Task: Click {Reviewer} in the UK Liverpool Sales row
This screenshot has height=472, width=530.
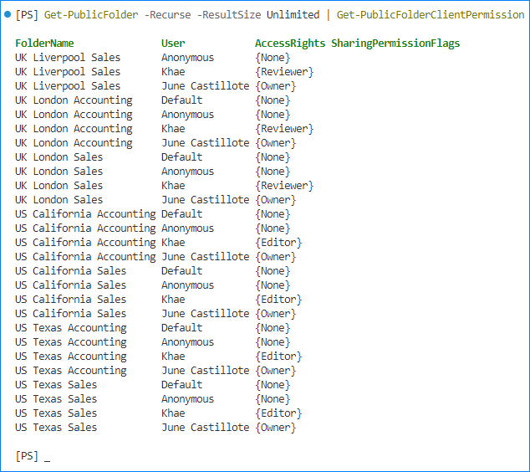Action: [x=284, y=72]
